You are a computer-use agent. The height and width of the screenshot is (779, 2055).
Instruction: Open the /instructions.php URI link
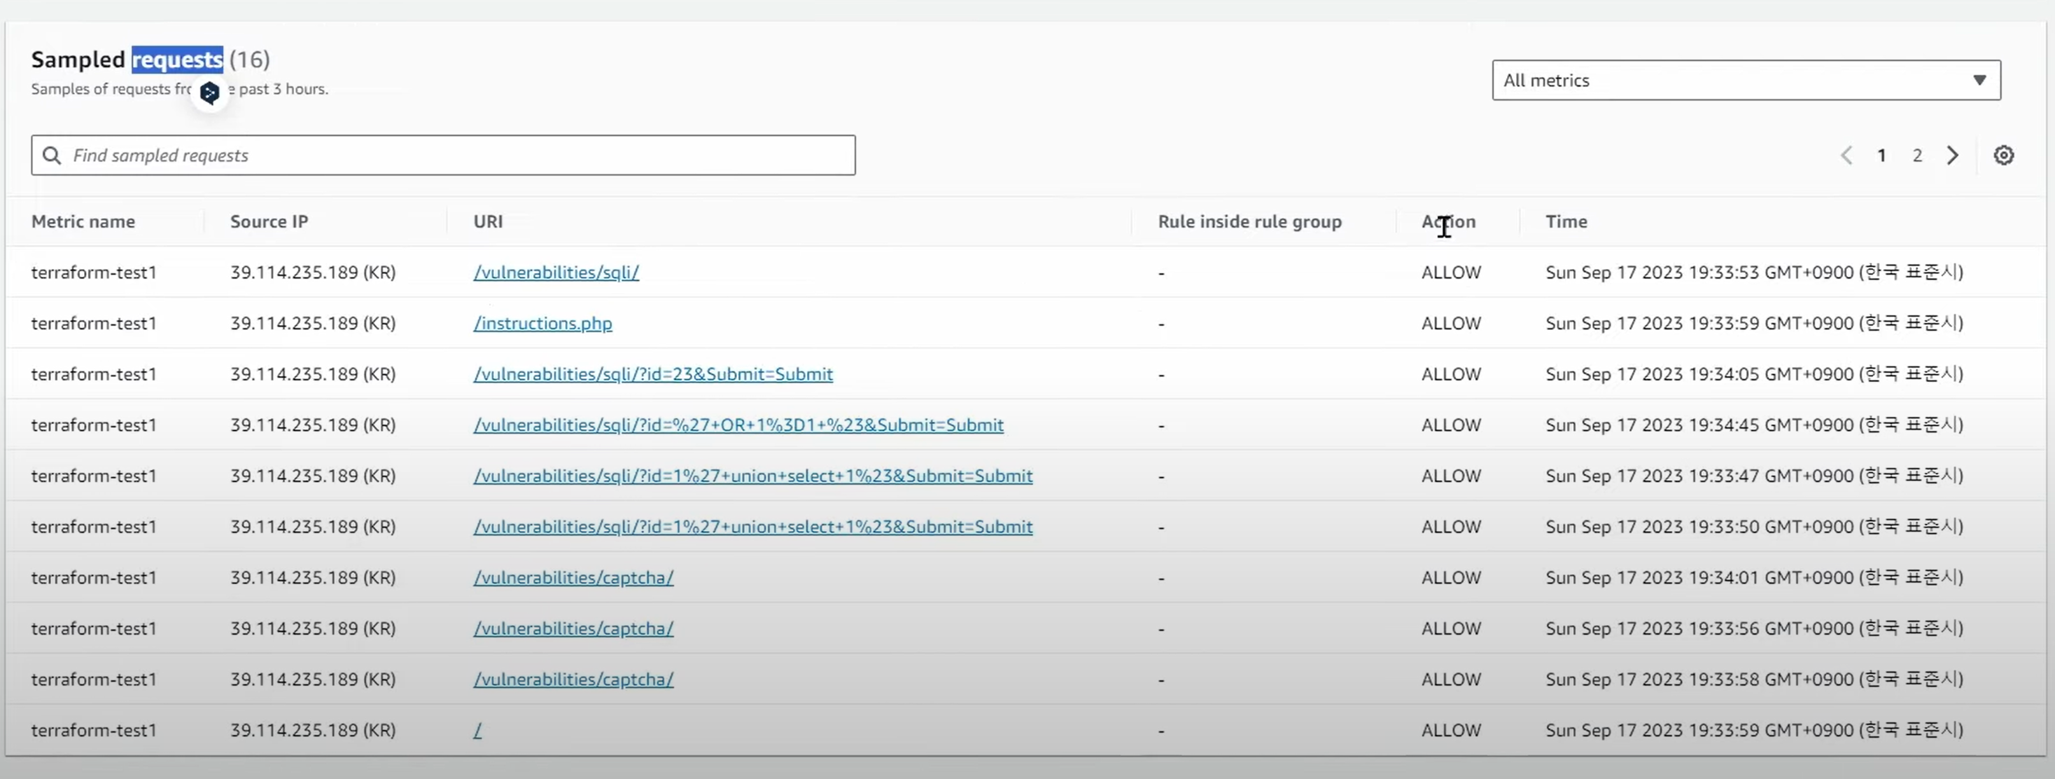[542, 324]
